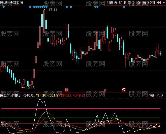Click the 沙河股份 stock name
The width and height of the screenshot is (166, 134).
pyautogui.click(x=16, y=3)
